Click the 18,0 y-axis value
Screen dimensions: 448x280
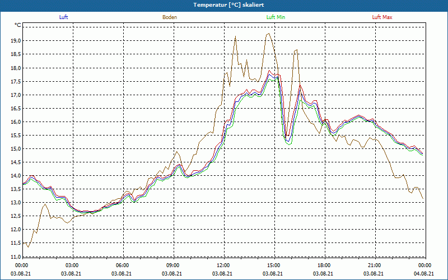(x=16, y=68)
